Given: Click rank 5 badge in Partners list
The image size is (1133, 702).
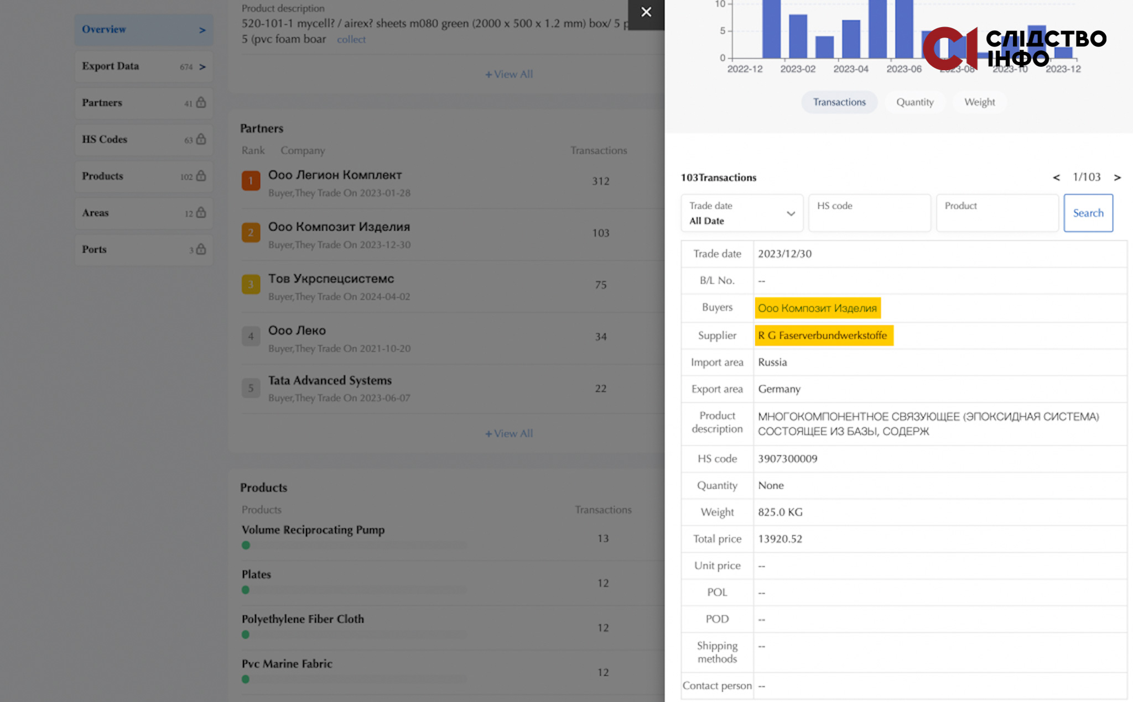Looking at the screenshot, I should coord(251,388).
